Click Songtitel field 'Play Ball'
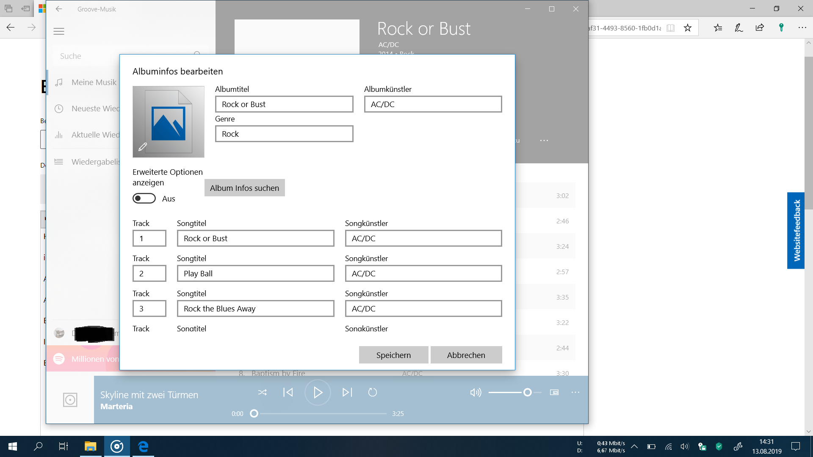The image size is (813, 457). [x=255, y=273]
